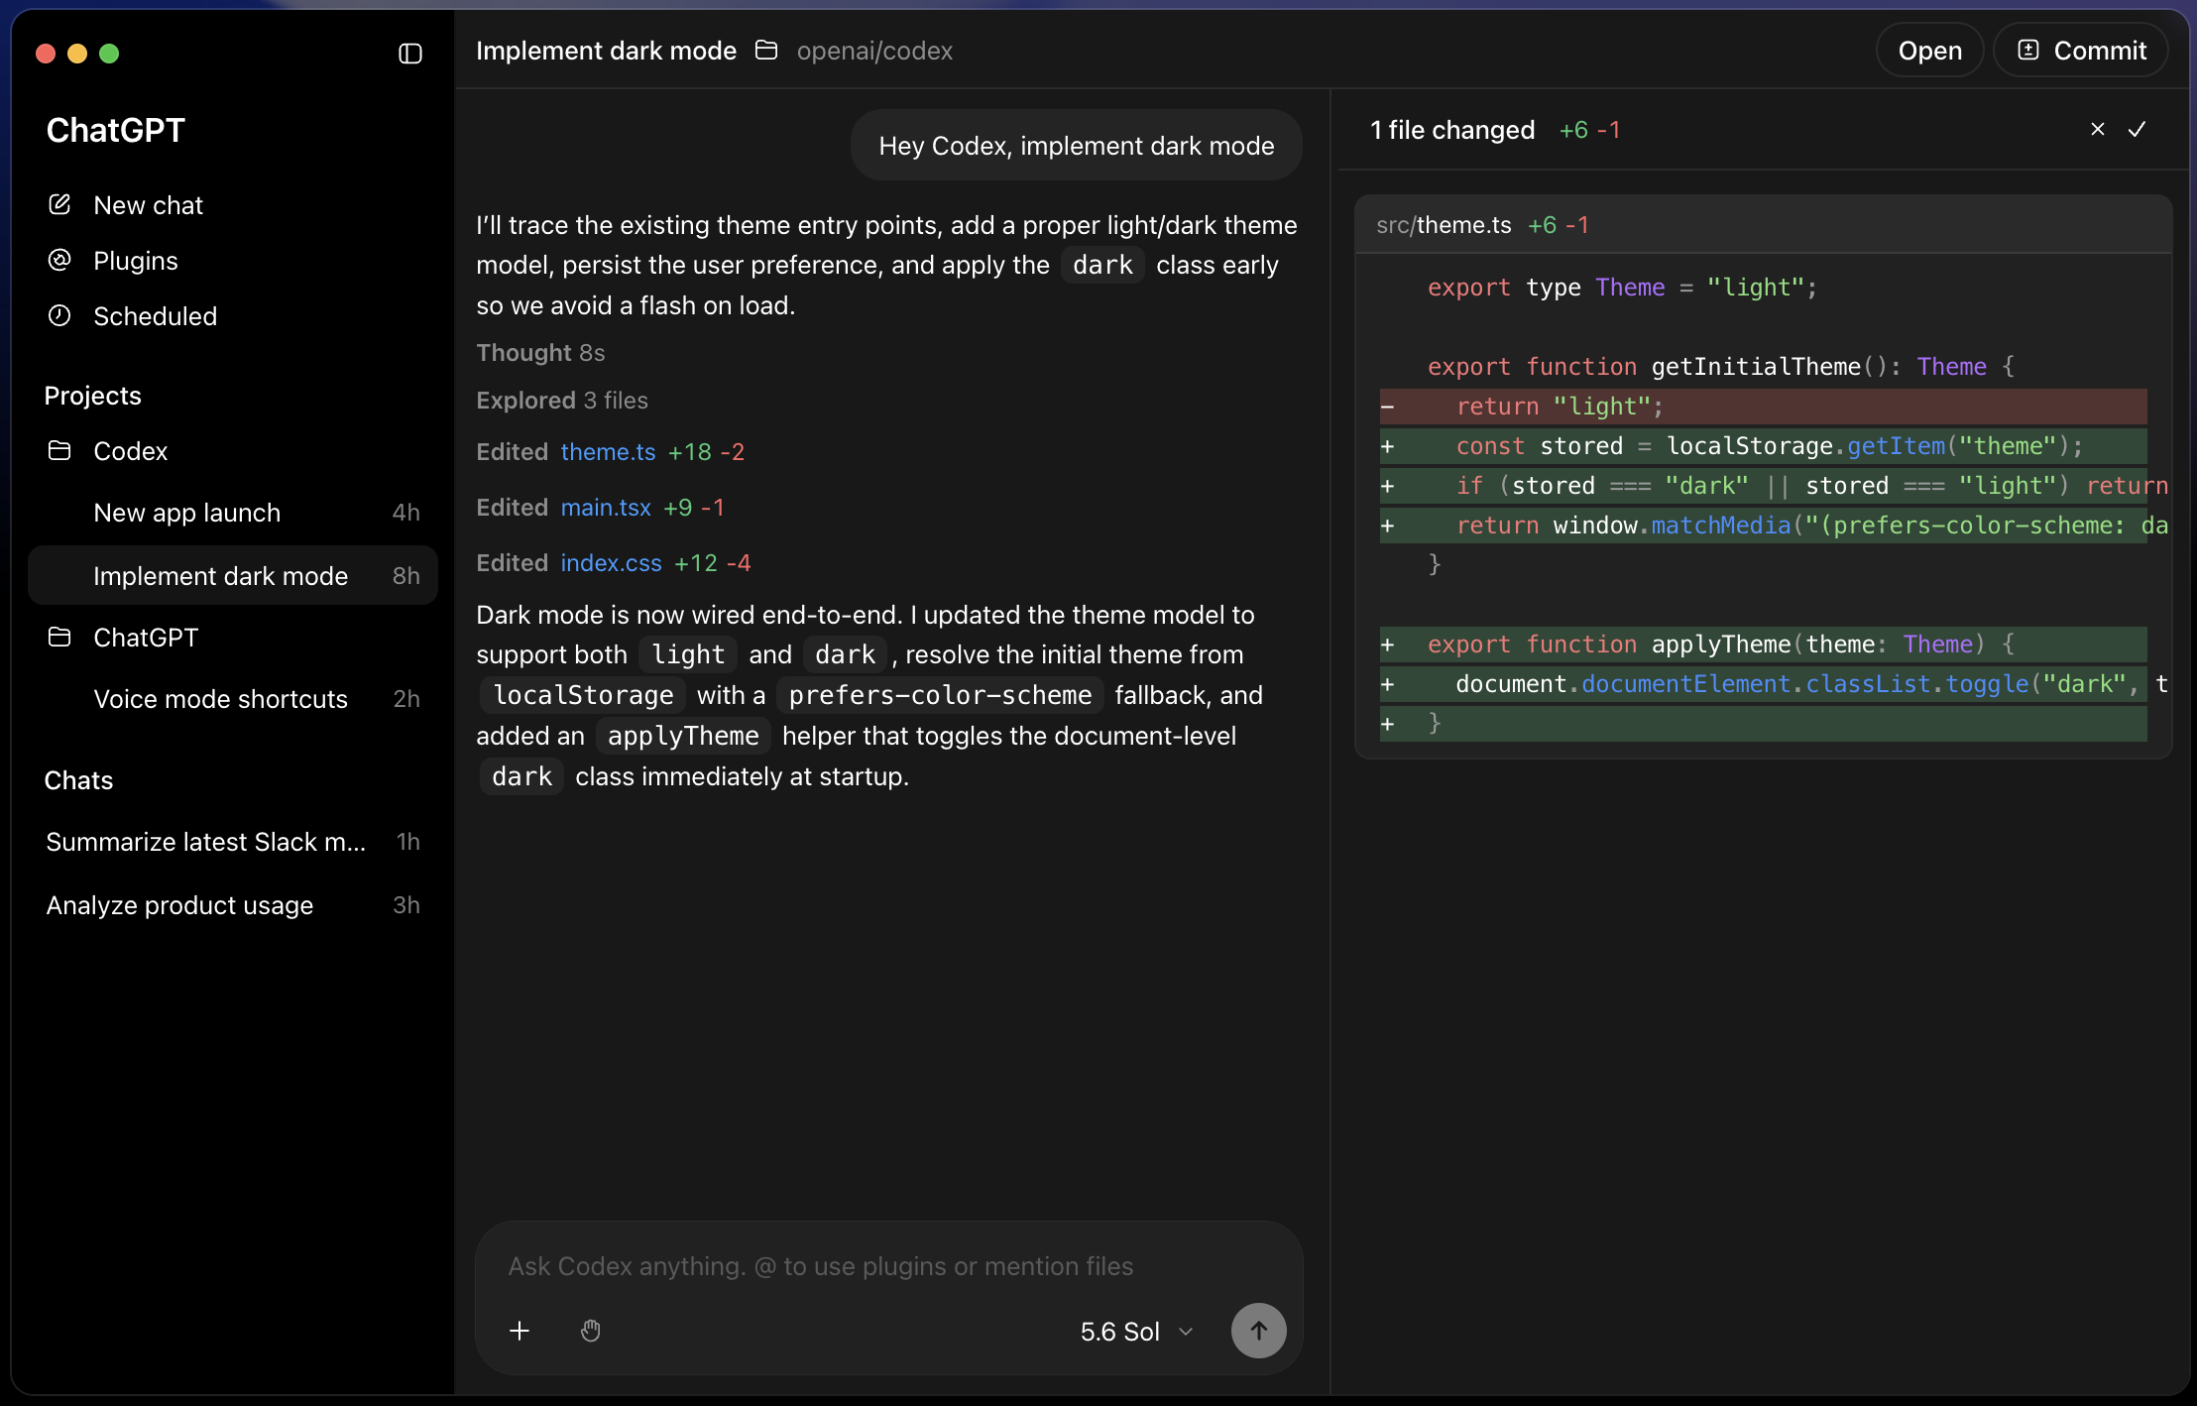Screen dimensions: 2197x1406
Task: Click the Chats section heading
Action: coord(79,780)
